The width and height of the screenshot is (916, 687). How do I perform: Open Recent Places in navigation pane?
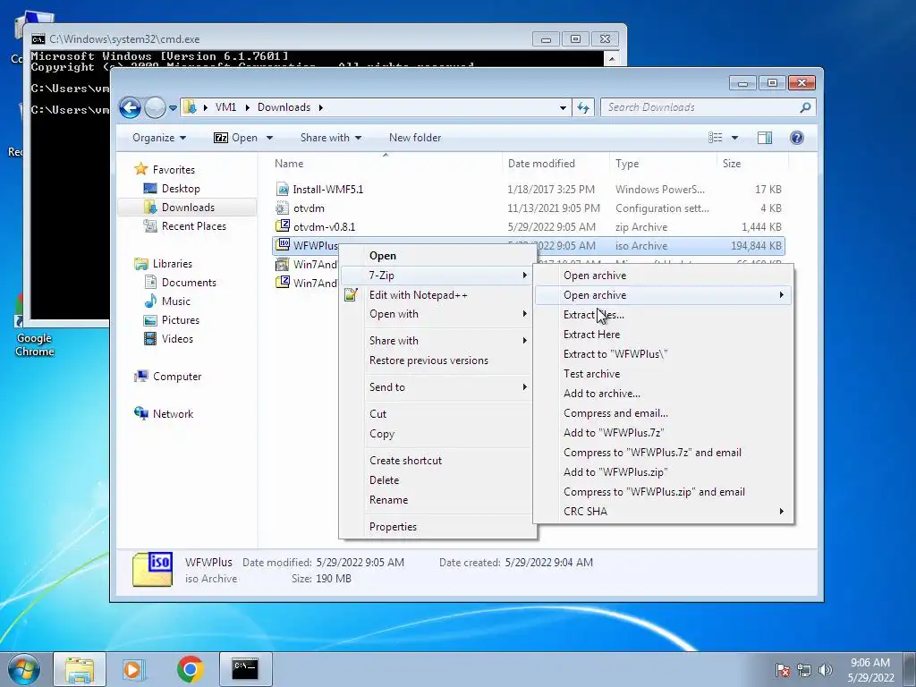(193, 226)
